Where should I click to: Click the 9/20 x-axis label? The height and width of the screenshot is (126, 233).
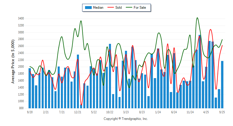pos(30,112)
